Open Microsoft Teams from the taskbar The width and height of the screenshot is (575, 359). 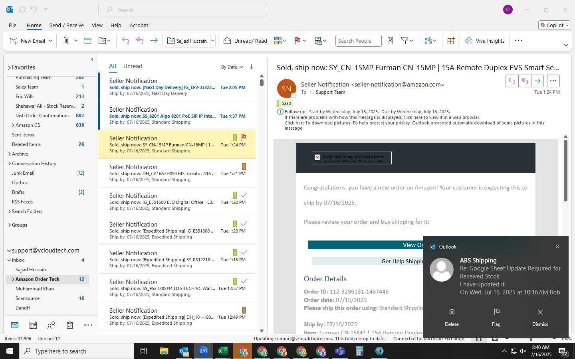pyautogui.click(x=340, y=351)
